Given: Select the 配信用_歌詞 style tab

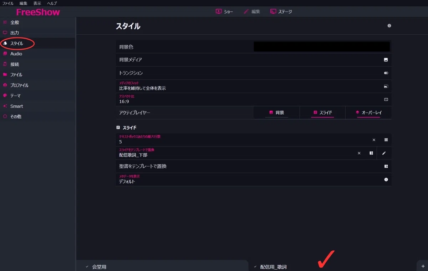Looking at the screenshot, I should click(332, 267).
